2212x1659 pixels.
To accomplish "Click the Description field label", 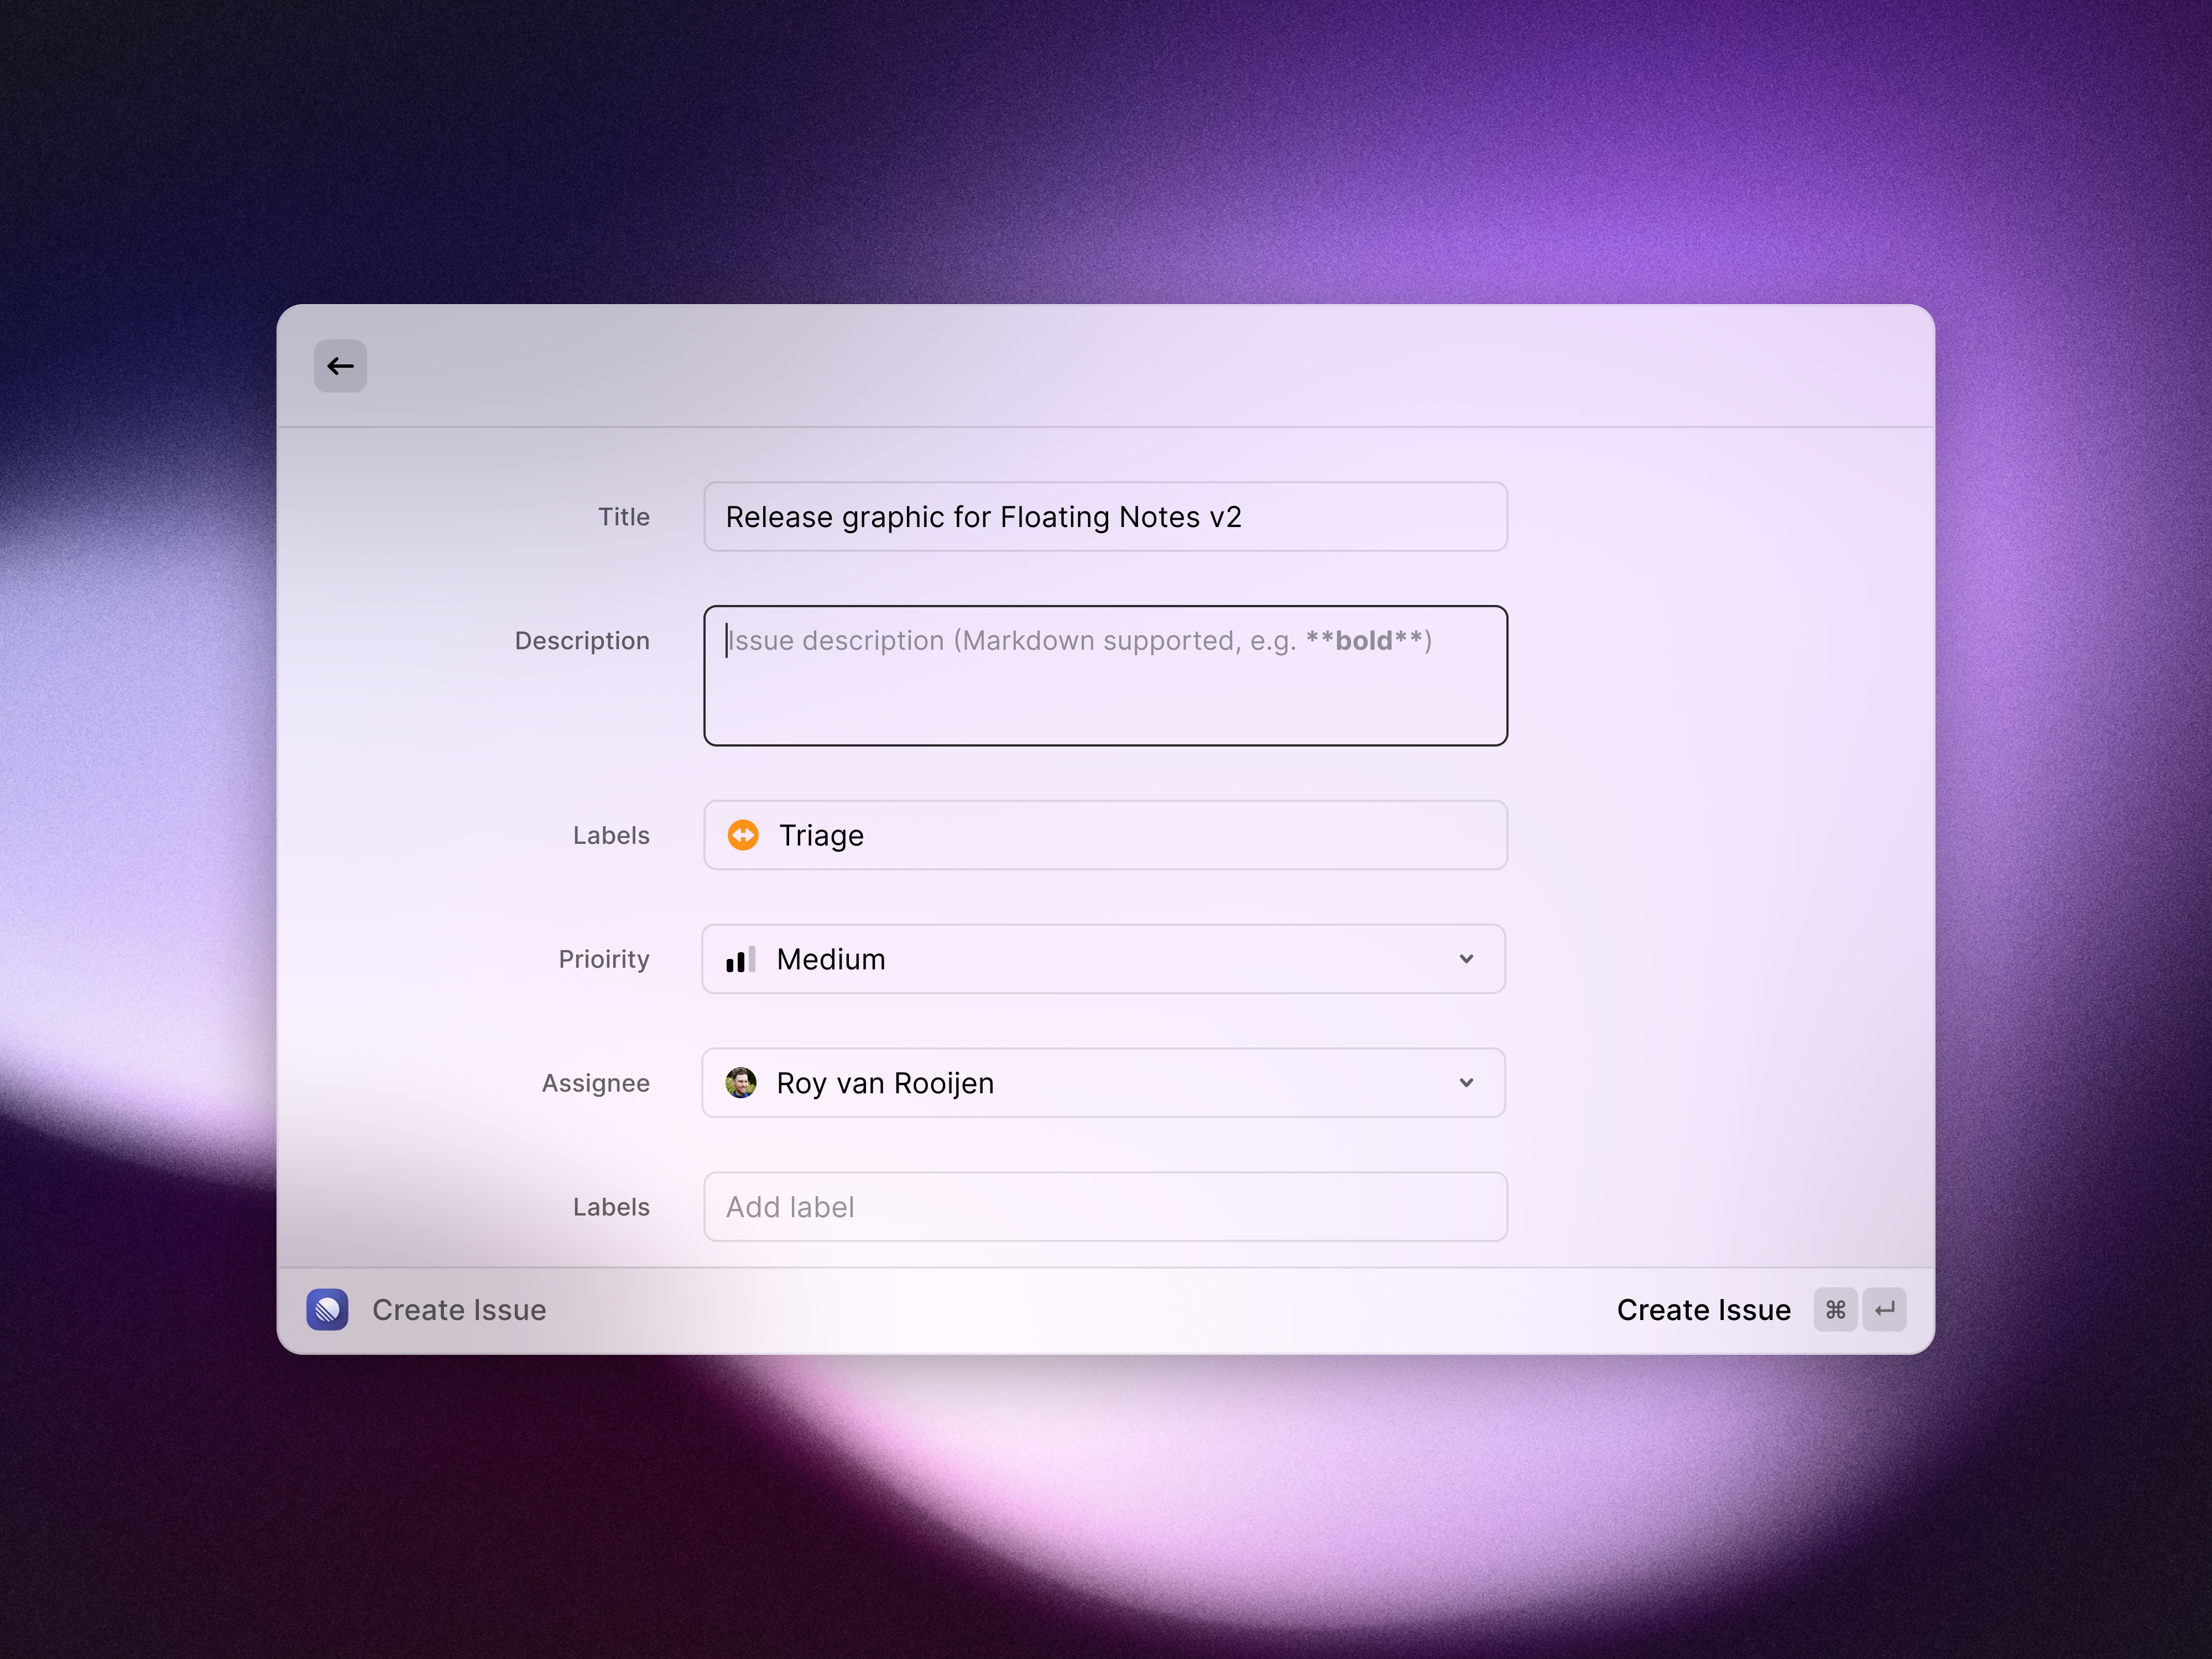I will pyautogui.click(x=582, y=641).
